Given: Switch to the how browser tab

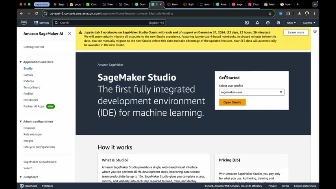Looking at the screenshot, I should pos(286,4).
